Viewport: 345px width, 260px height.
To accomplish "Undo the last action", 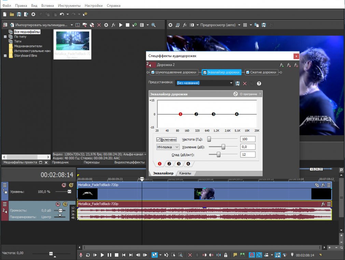I will click(62, 14).
